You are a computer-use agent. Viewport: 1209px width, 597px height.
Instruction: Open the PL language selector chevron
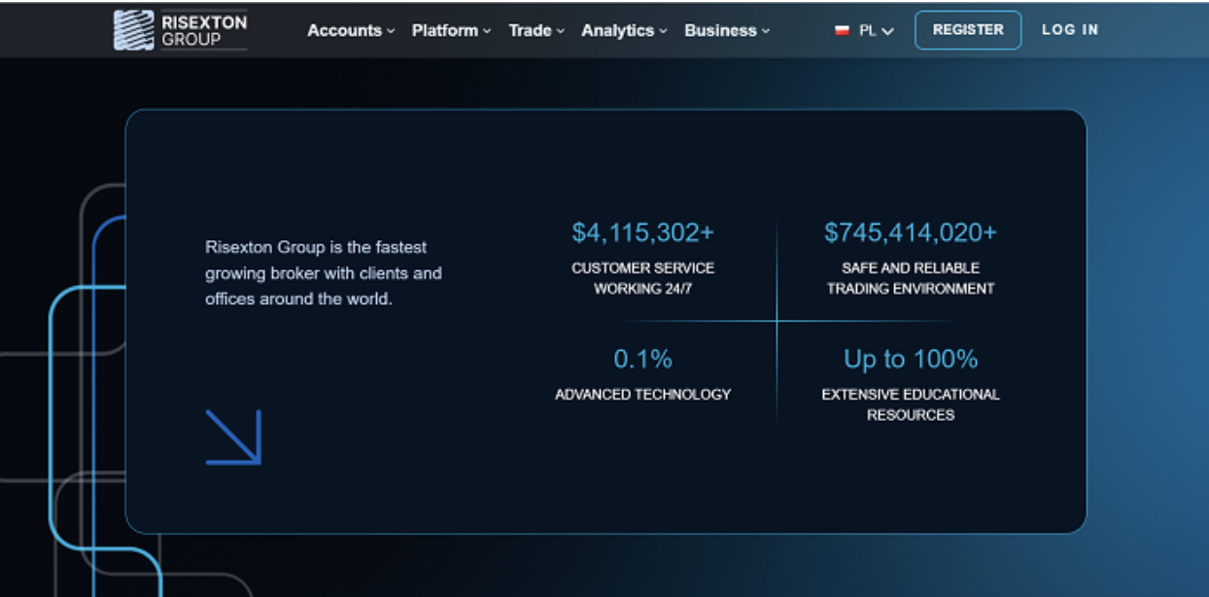(x=887, y=31)
